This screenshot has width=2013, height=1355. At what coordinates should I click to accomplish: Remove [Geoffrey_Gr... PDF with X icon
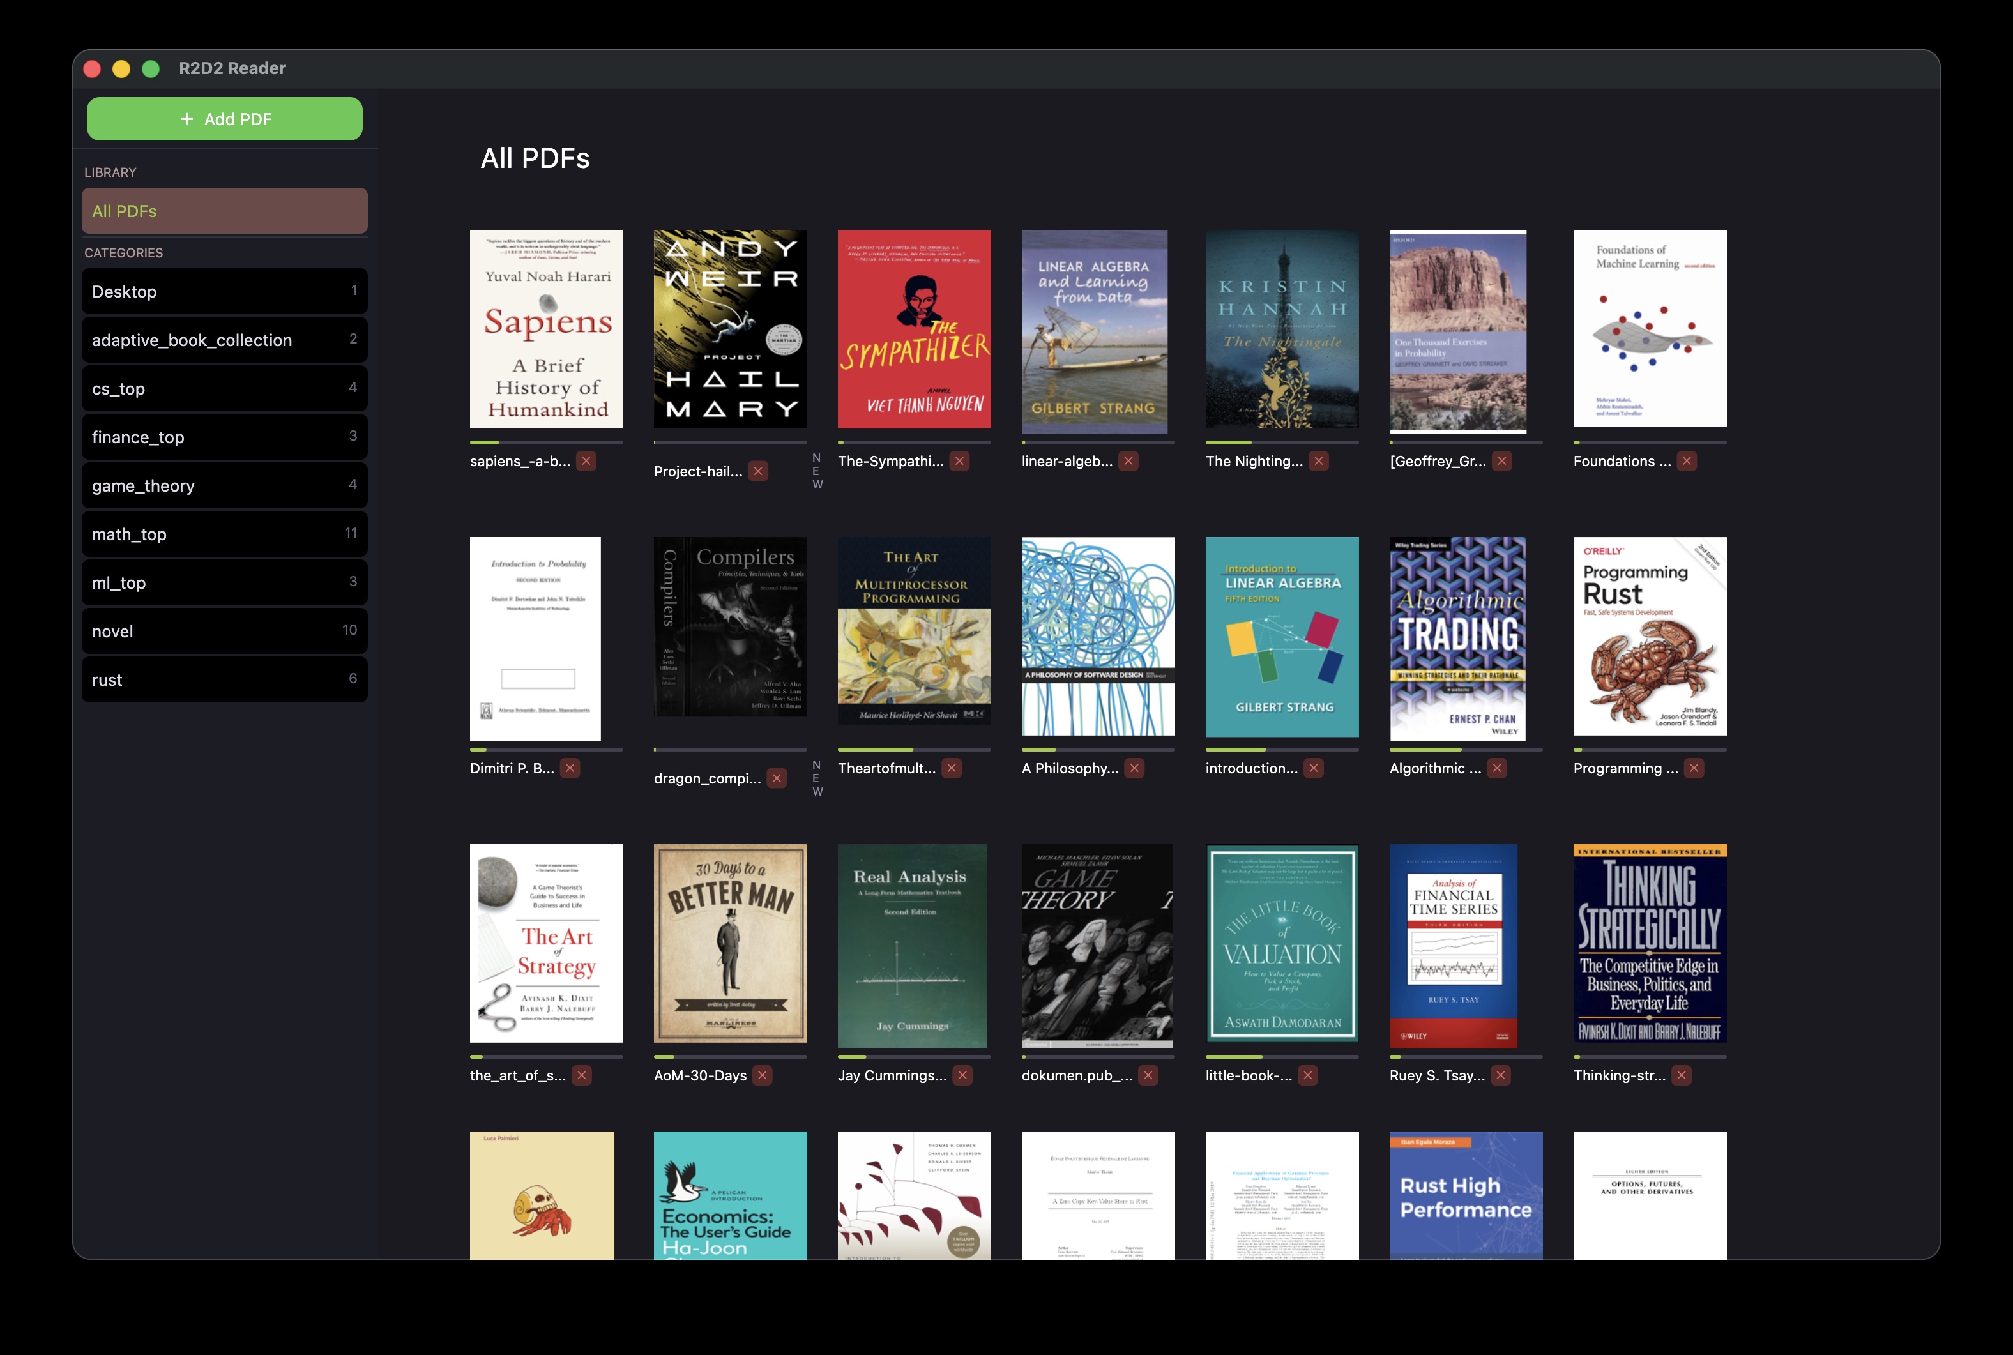tap(1502, 460)
